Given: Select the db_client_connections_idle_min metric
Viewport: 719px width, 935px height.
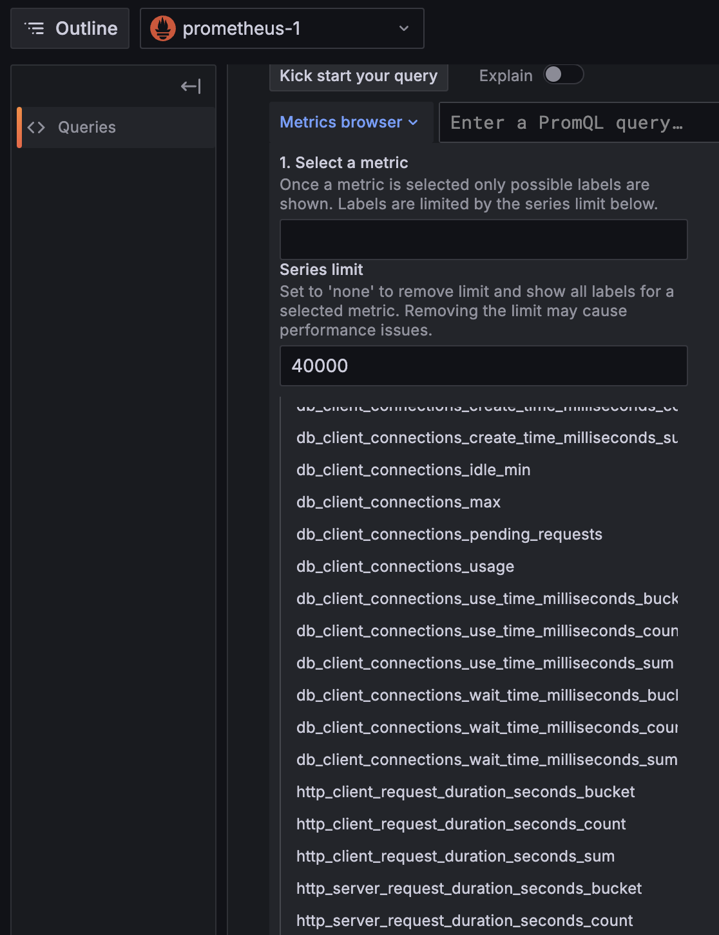Looking at the screenshot, I should pos(413,470).
